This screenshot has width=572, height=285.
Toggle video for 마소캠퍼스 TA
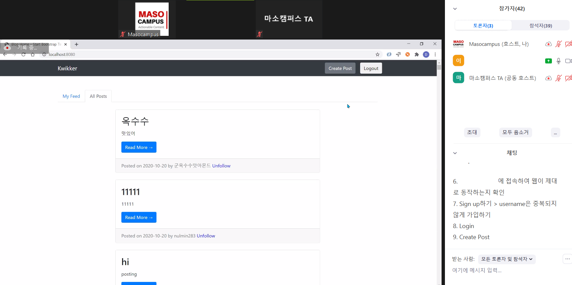[568, 78]
